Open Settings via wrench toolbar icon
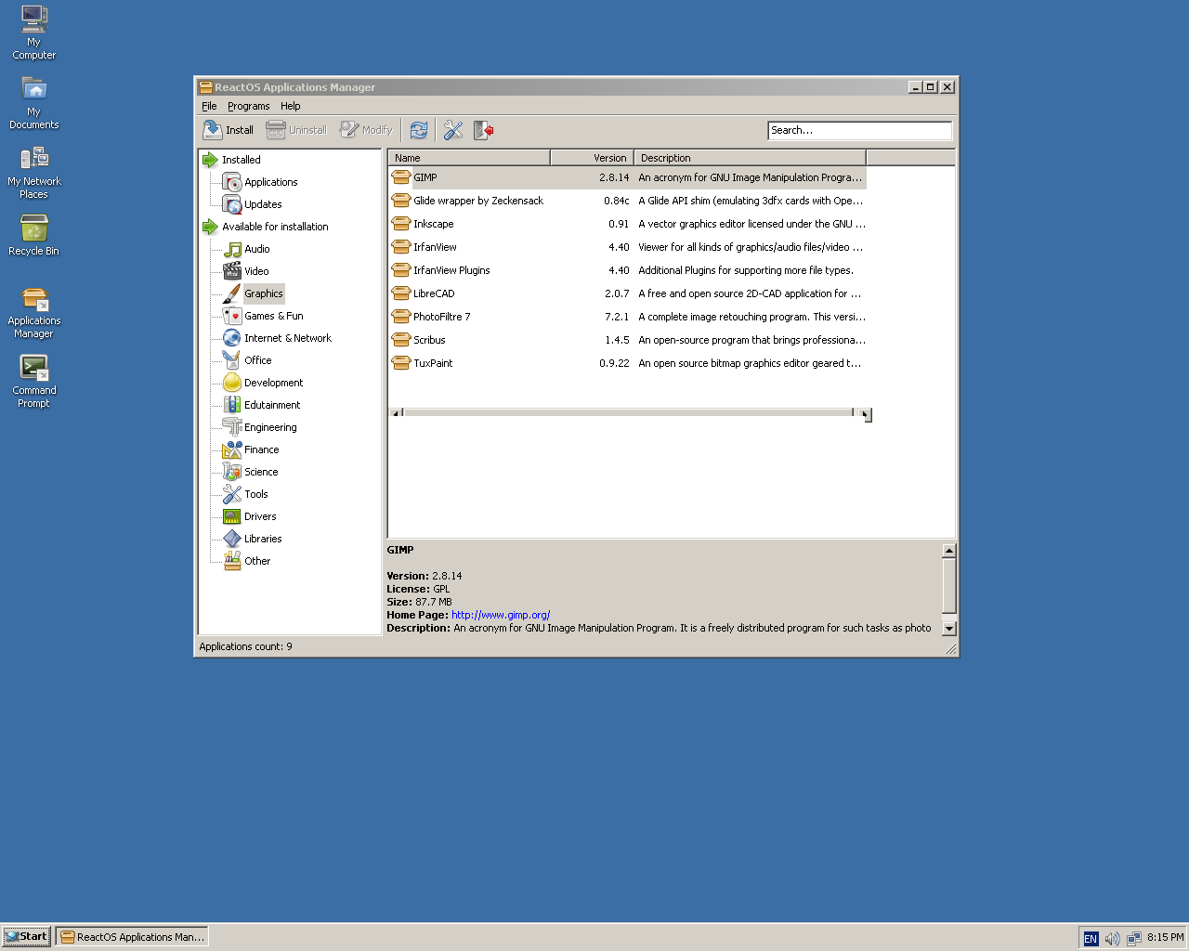This screenshot has height=951, width=1189. click(x=452, y=130)
